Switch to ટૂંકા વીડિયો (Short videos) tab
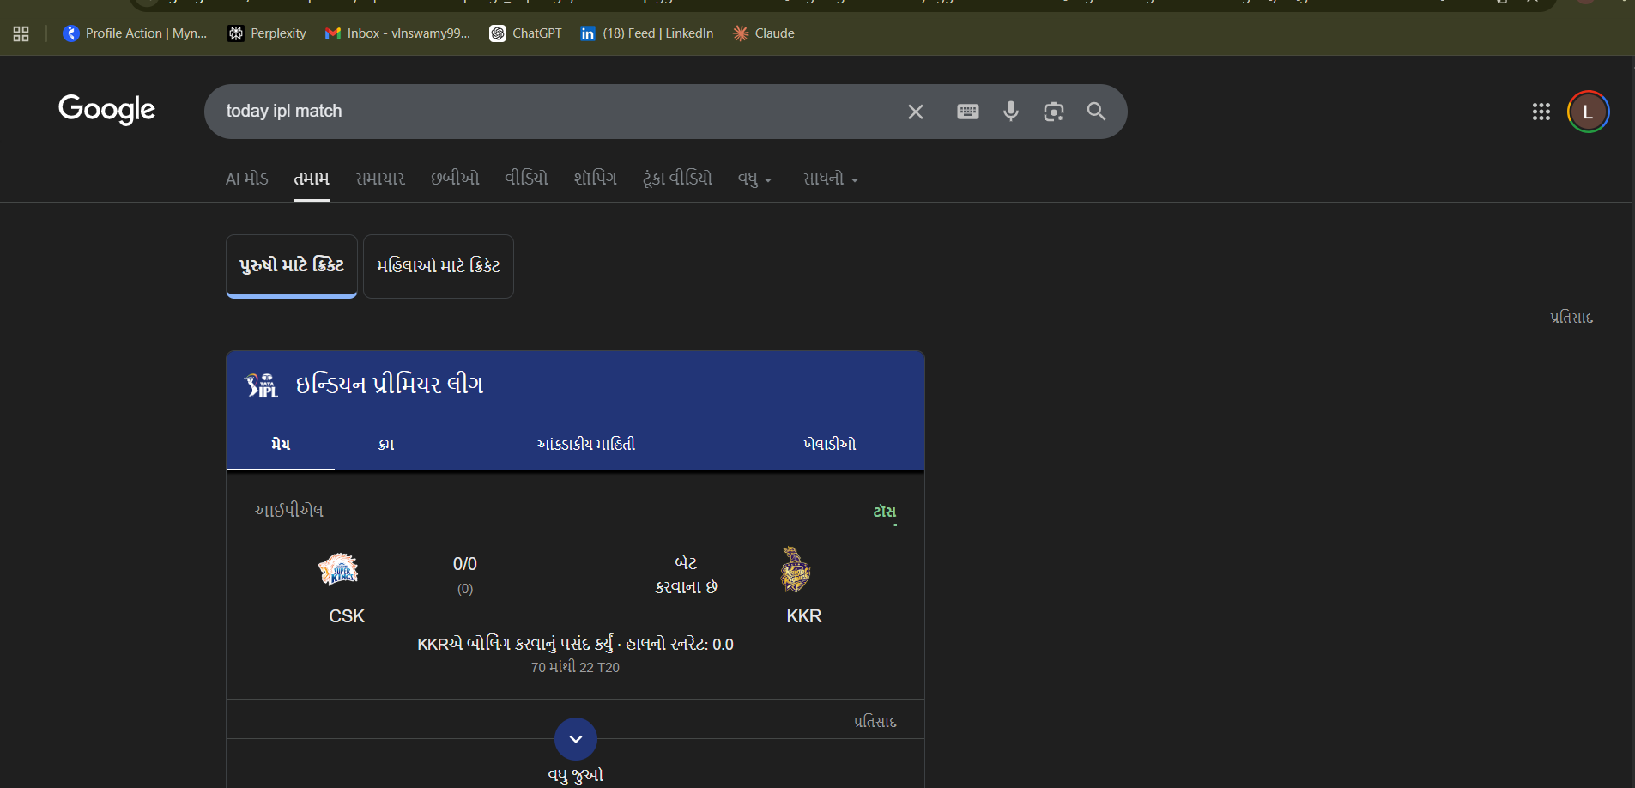 tap(678, 179)
